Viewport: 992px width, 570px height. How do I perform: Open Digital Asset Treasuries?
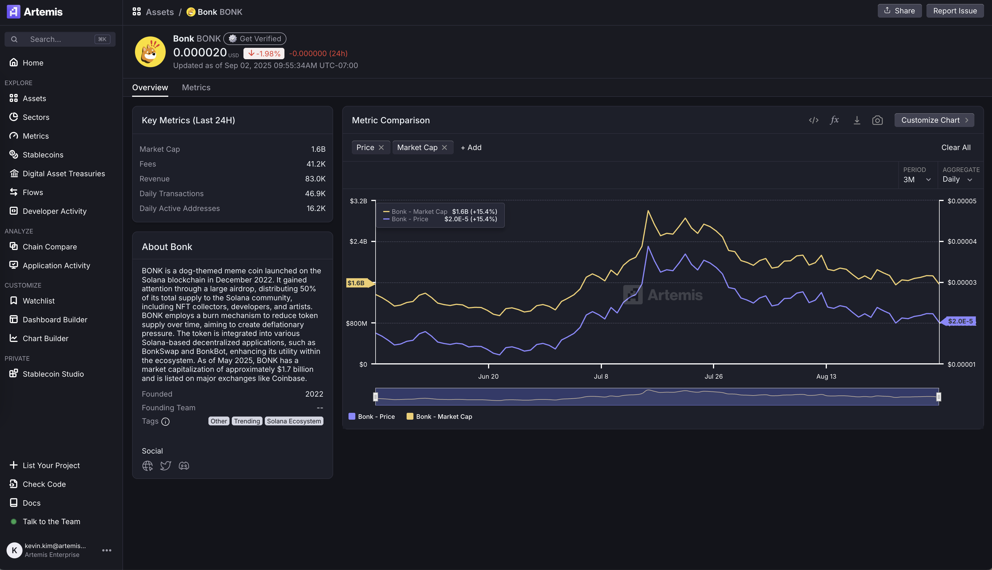pyautogui.click(x=57, y=173)
